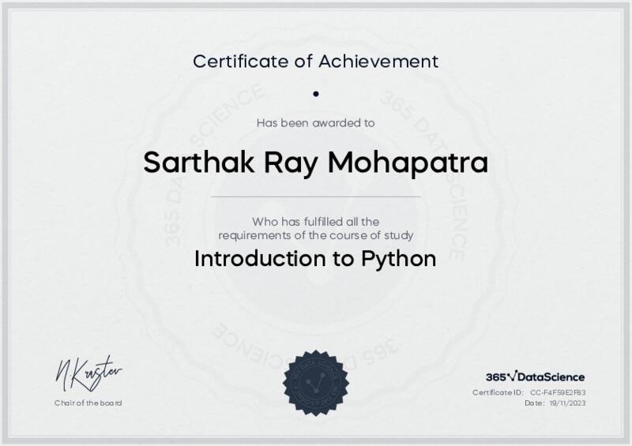The height and width of the screenshot is (446, 632).
Task: Select the Certificate of Achievement heading
Action: 315,60
